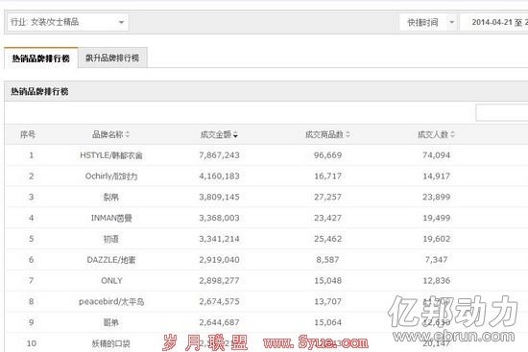This screenshot has height=352, width=528.
Task: Click item count 27,257
Action: click(328, 197)
